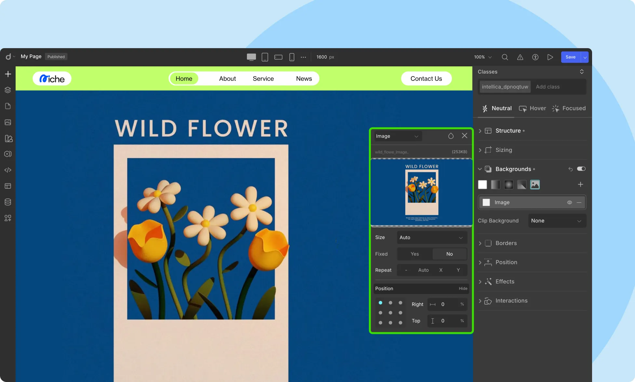Open the add element plus icon in left sidebar
Viewport: 635px width, 382px height.
tap(8, 74)
